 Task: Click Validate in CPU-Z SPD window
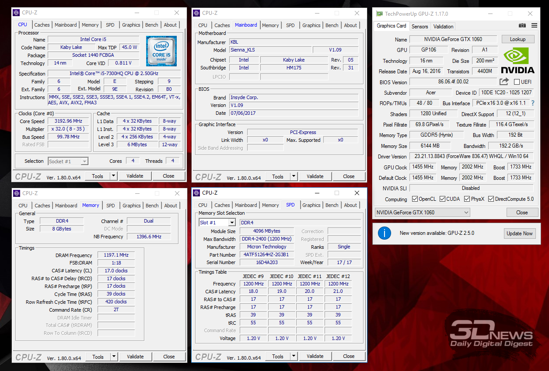(315, 356)
